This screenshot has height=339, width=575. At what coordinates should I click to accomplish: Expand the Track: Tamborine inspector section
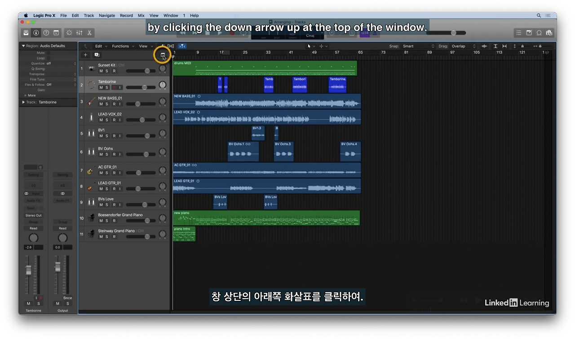point(23,102)
